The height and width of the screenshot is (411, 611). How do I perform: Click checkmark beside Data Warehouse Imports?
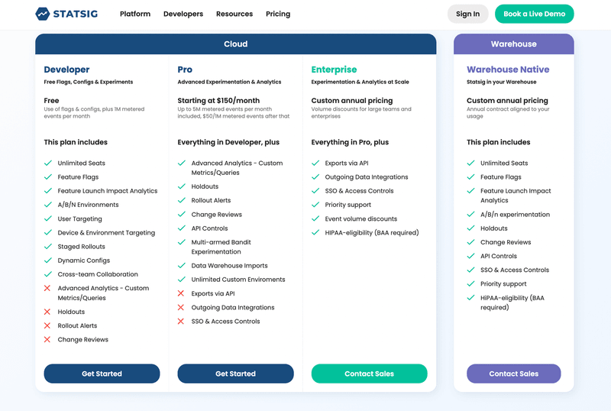coord(182,266)
